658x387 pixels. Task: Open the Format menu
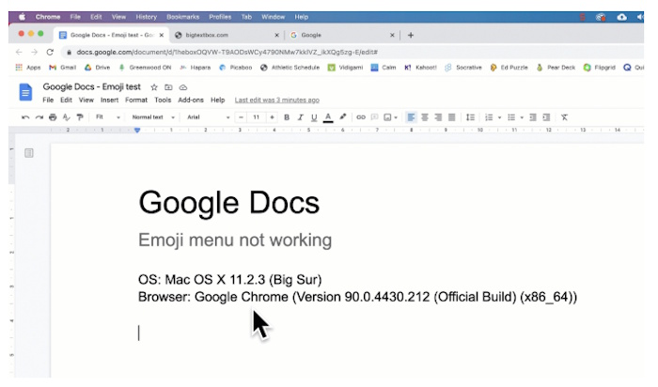[x=136, y=100]
